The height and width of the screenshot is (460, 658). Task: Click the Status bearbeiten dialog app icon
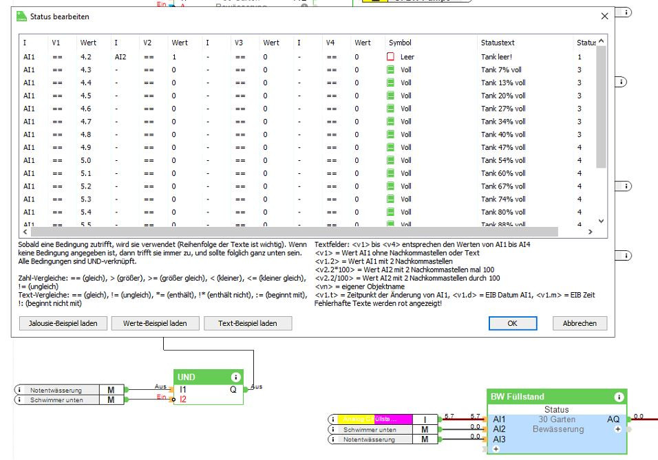tap(21, 17)
